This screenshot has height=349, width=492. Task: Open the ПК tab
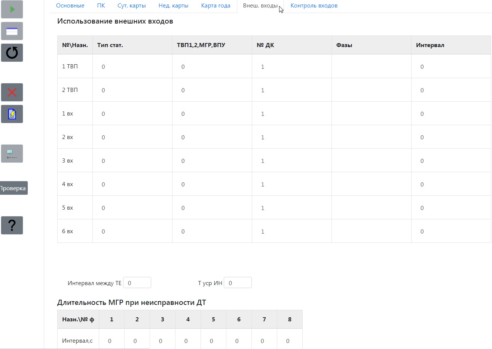(x=101, y=6)
